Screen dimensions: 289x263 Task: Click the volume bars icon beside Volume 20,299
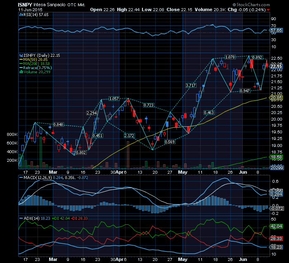[21, 72]
